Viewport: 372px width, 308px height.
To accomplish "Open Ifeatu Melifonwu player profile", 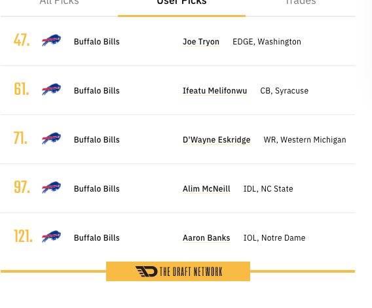I will point(215,91).
